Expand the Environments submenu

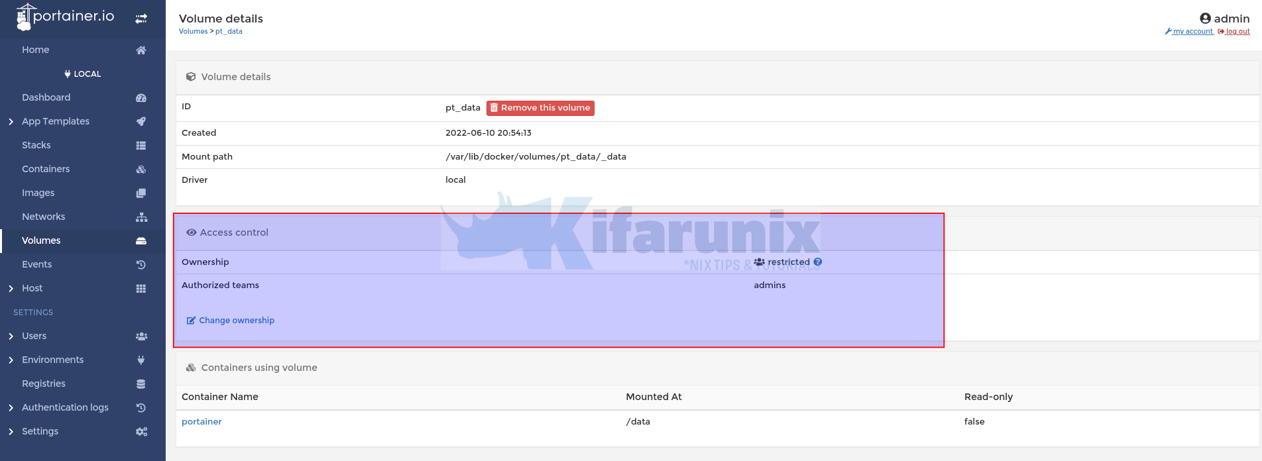[11, 360]
